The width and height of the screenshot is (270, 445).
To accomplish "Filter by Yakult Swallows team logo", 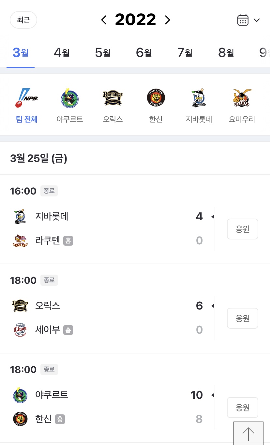I will click(70, 98).
